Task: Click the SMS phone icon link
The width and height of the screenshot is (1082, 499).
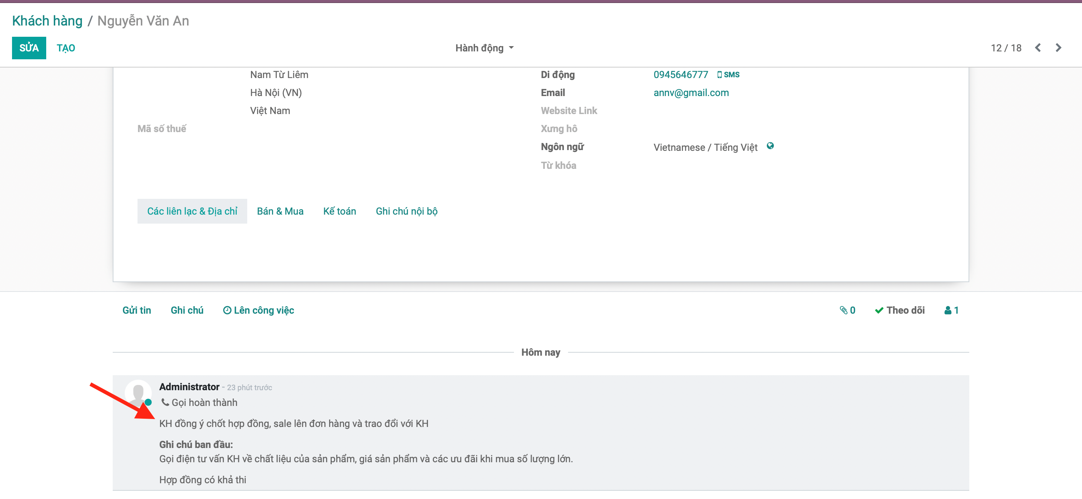Action: point(728,75)
